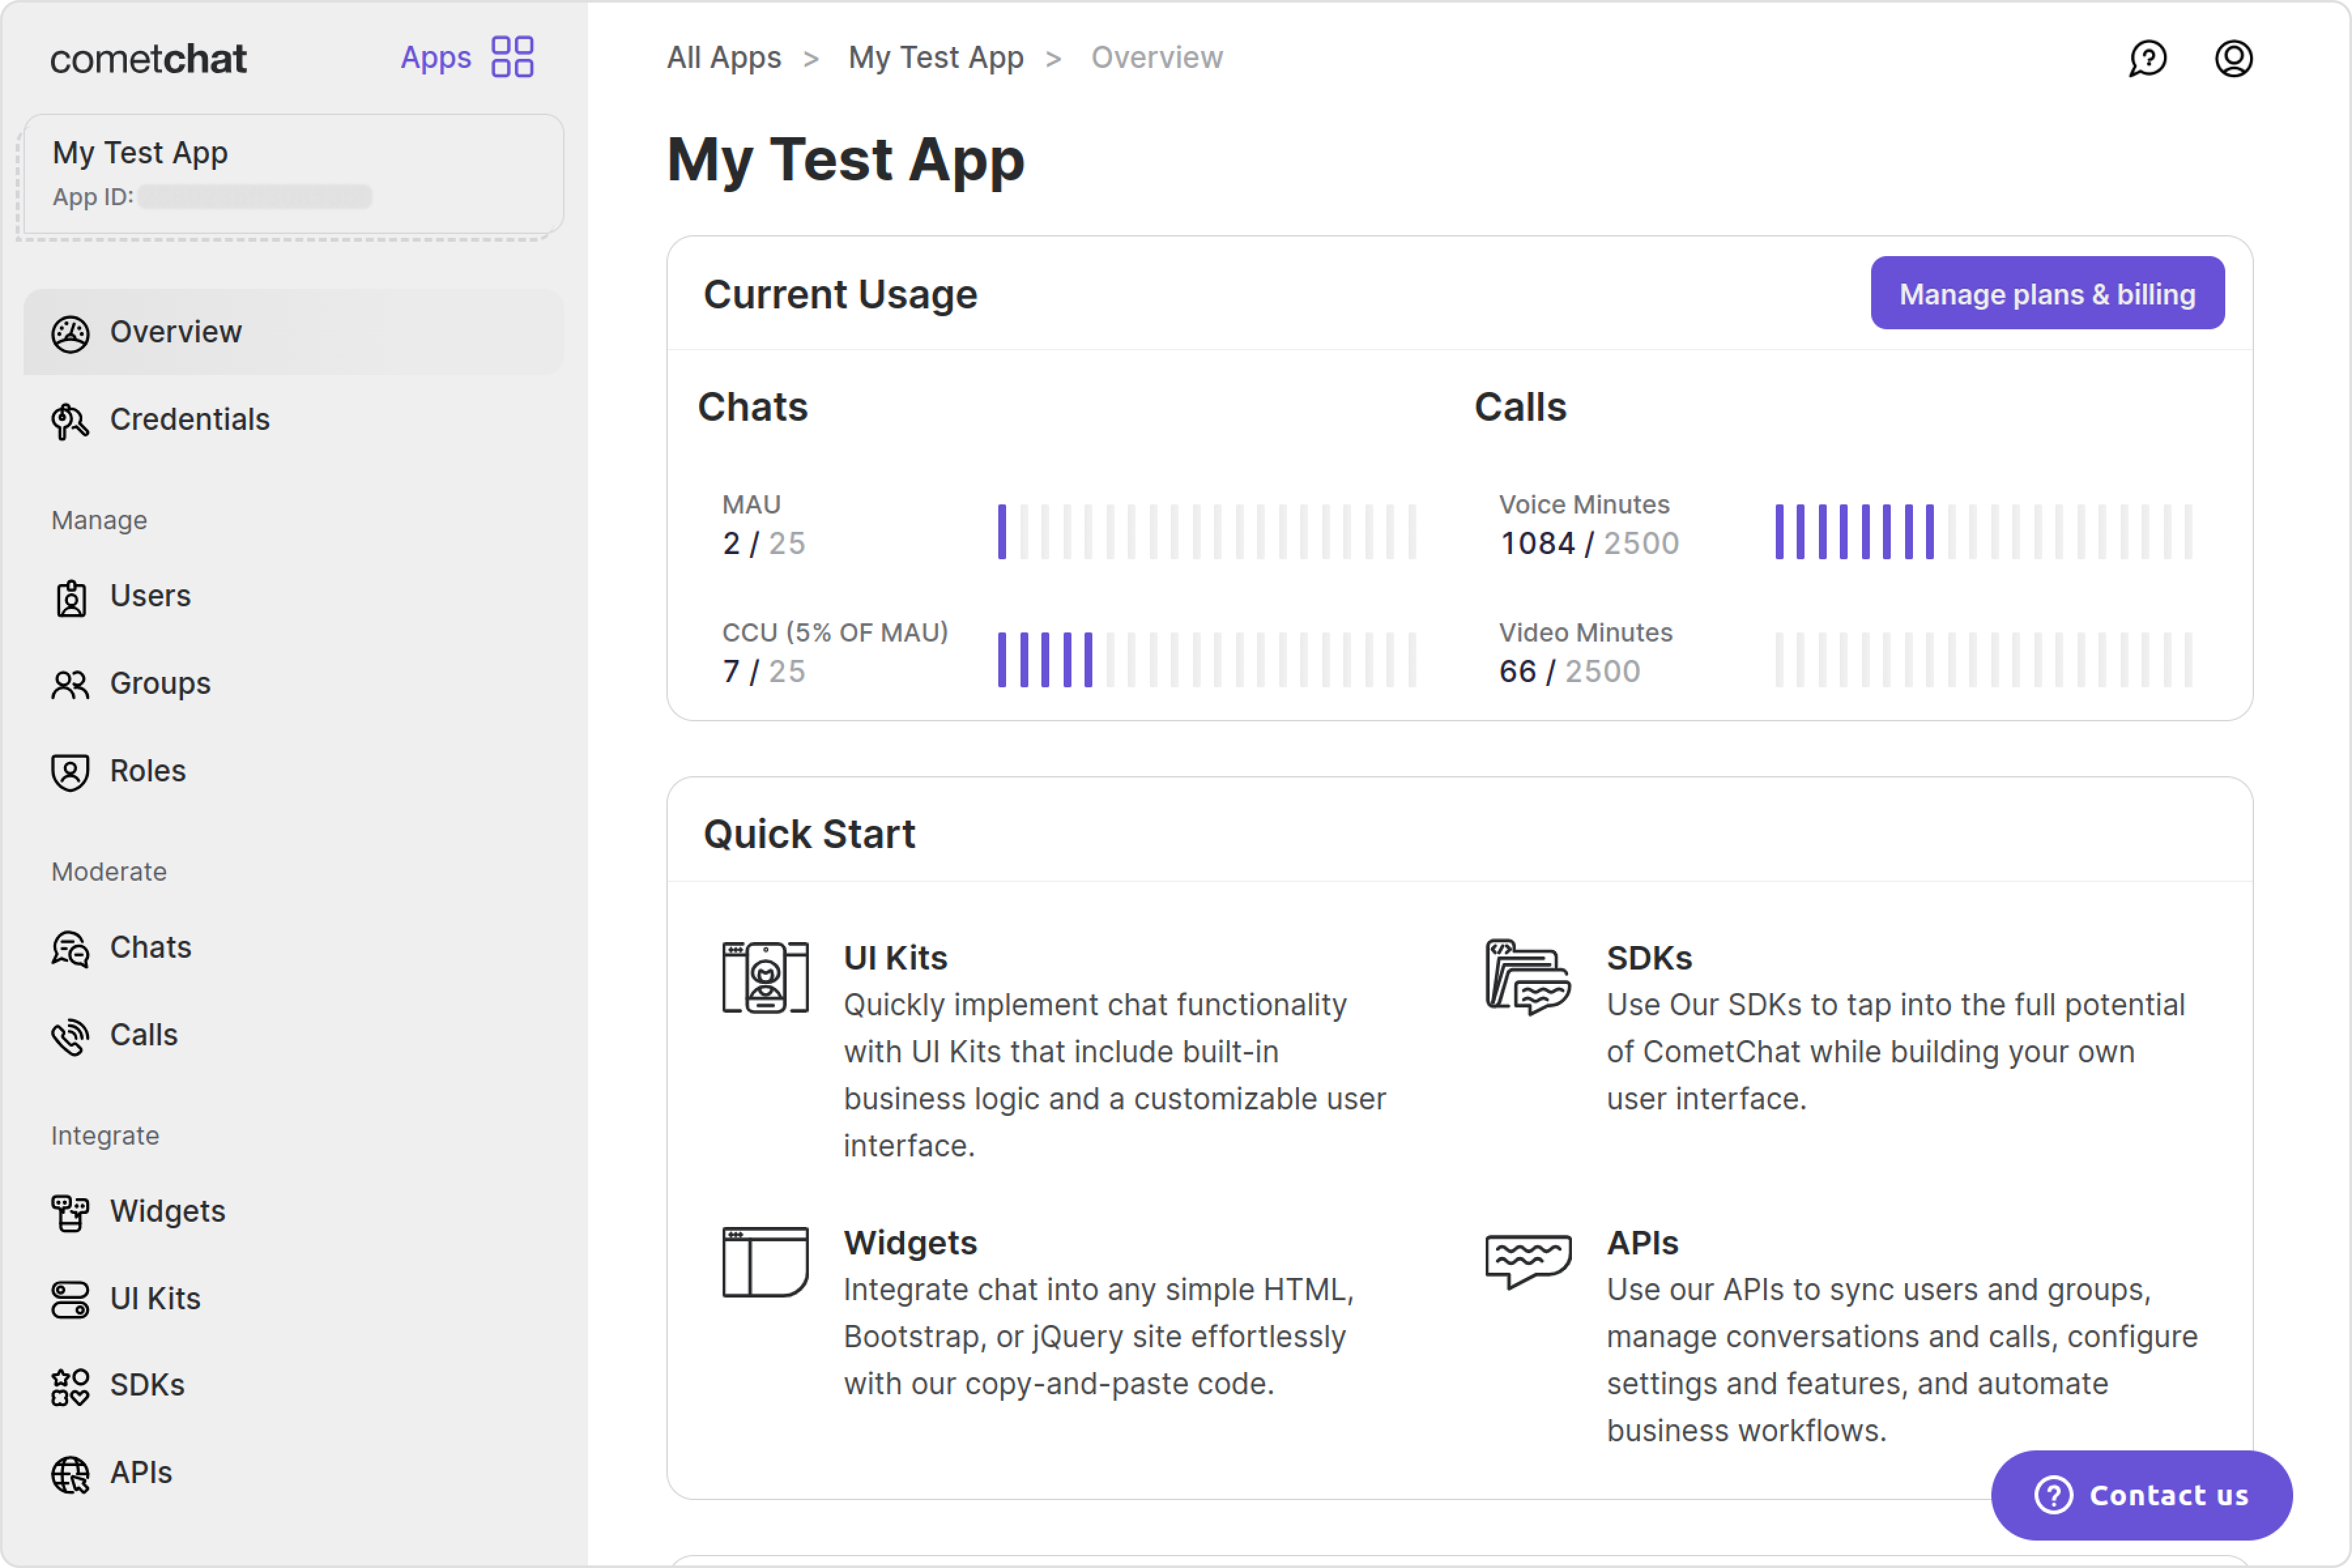2352x1568 pixels.
Task: Open the Apps grid icon
Action: pyautogui.click(x=512, y=57)
